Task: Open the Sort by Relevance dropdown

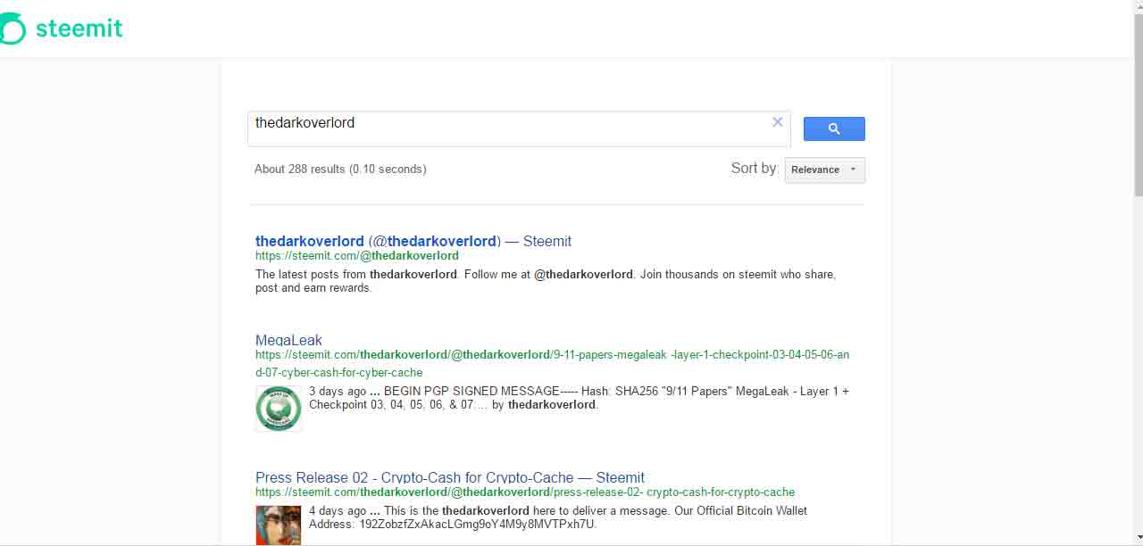Action: [824, 170]
